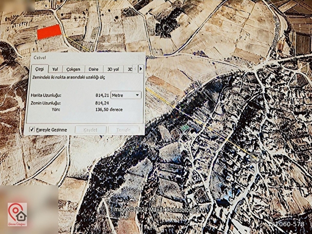The image size is (312, 234).
Task: Click the Cetvel dialog title
Action: (39, 58)
